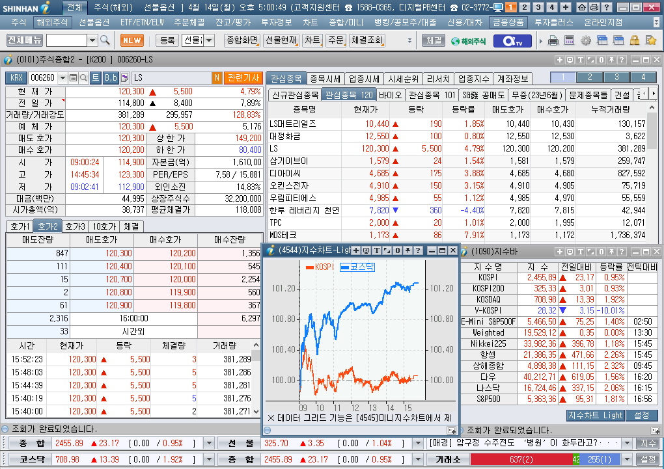Open the 거래소 bar dropdown arrow
The height and width of the screenshot is (469, 664).
[627, 459]
